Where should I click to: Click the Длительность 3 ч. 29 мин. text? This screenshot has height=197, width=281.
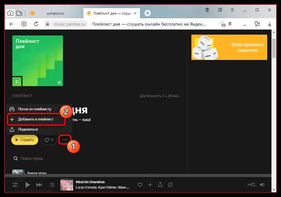[x=159, y=96]
